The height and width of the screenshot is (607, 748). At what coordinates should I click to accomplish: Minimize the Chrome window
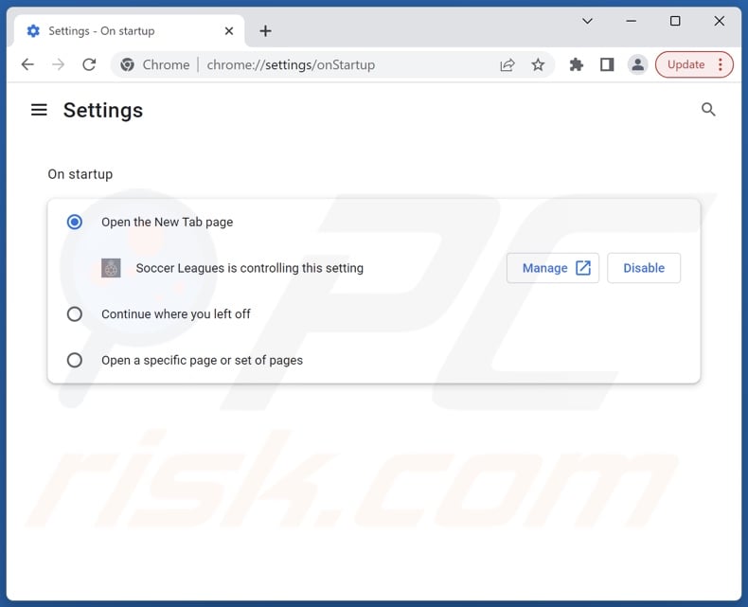(632, 21)
